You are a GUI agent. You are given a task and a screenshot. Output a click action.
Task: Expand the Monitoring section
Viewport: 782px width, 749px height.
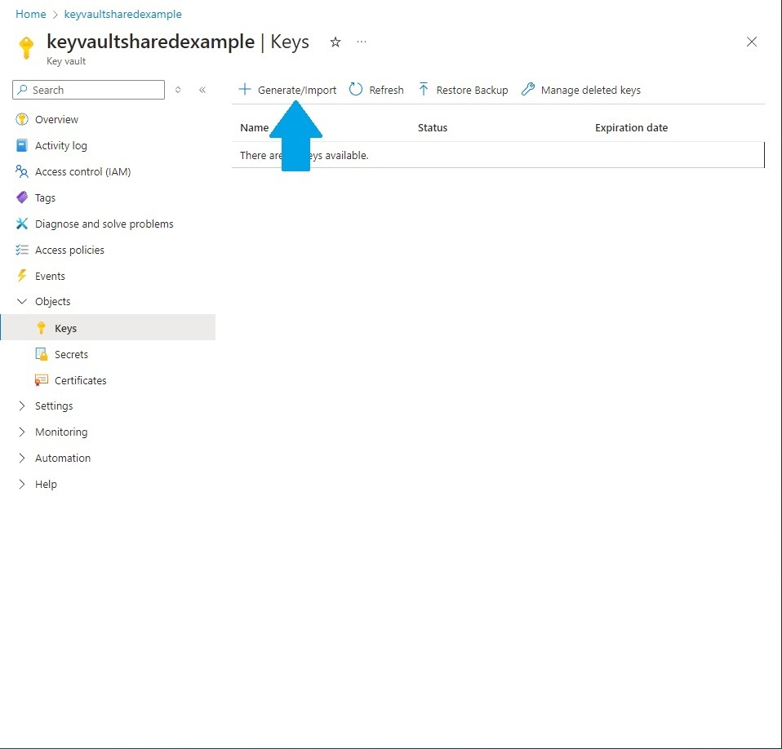tap(22, 432)
